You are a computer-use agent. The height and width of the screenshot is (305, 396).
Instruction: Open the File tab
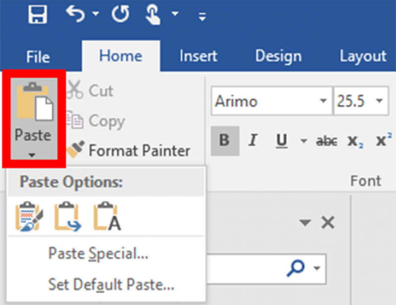point(38,56)
